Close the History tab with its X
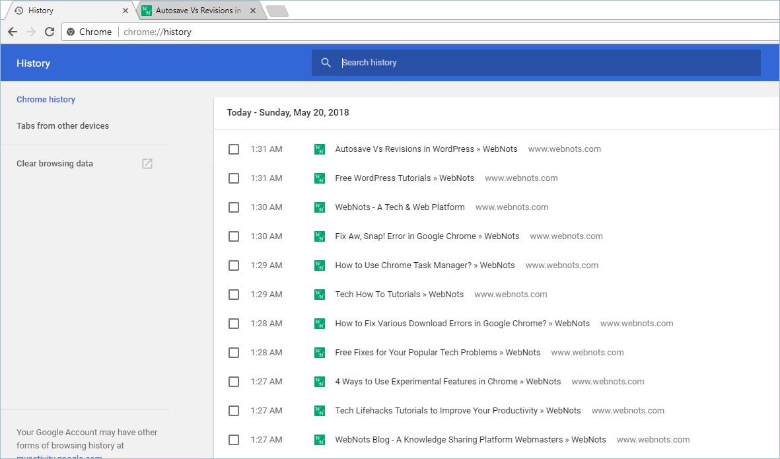 (x=125, y=11)
